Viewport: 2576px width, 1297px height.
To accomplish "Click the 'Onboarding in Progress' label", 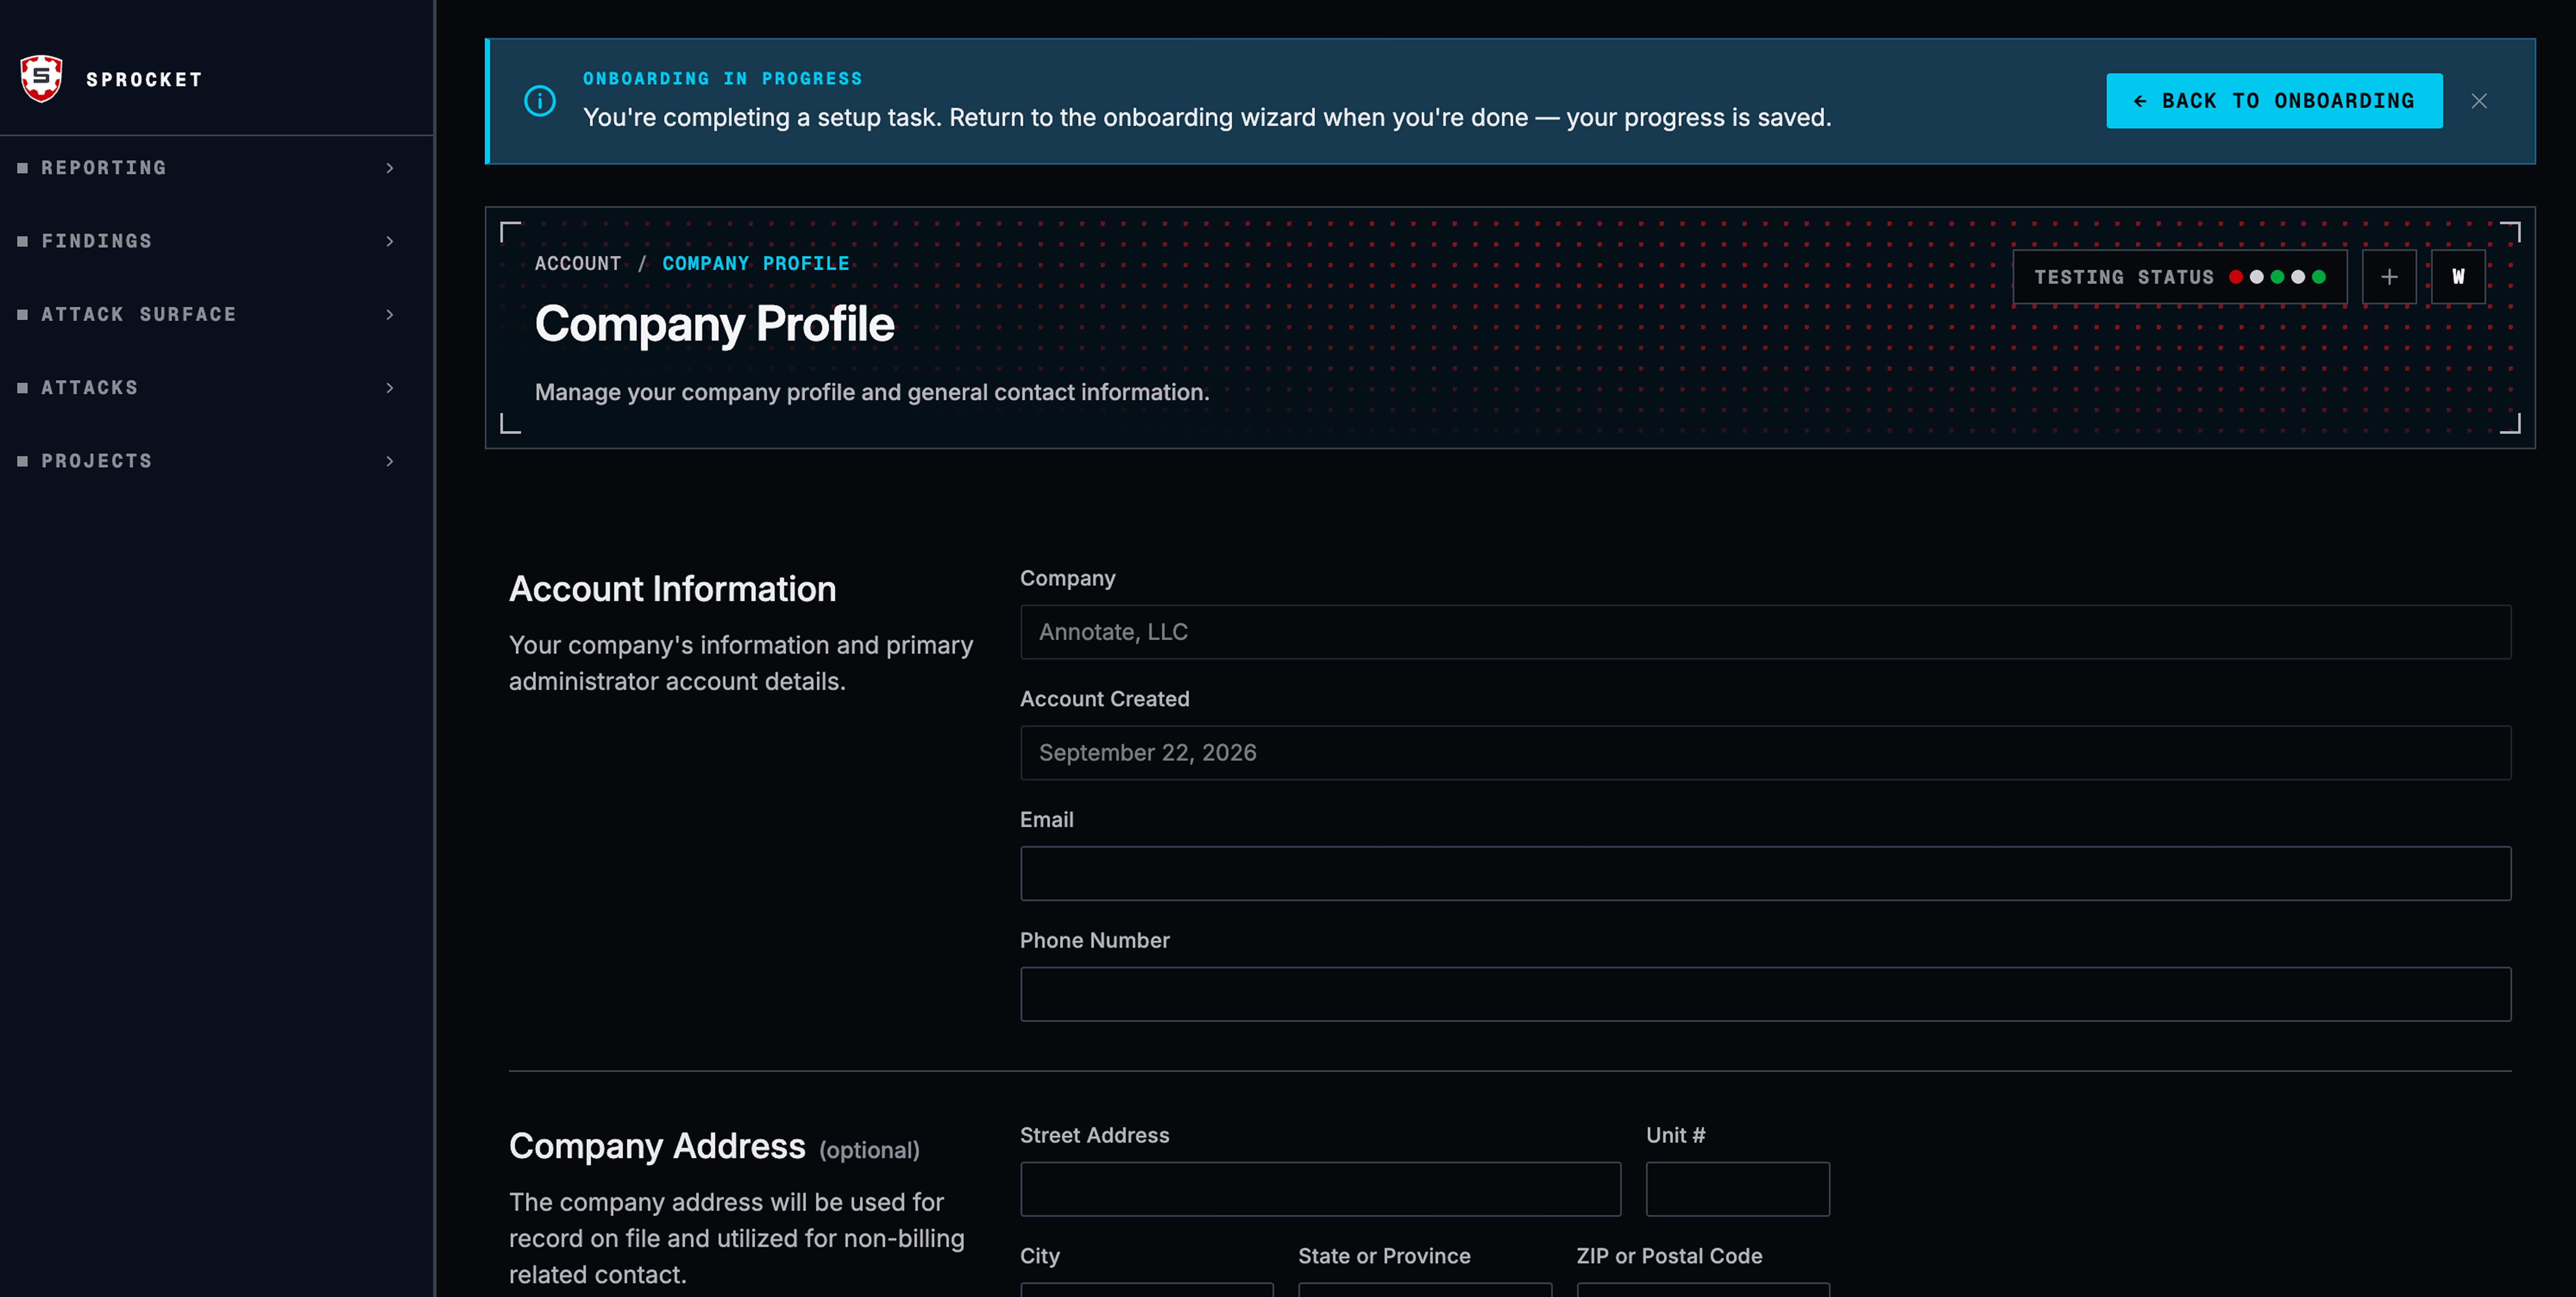I will pyautogui.click(x=722, y=79).
